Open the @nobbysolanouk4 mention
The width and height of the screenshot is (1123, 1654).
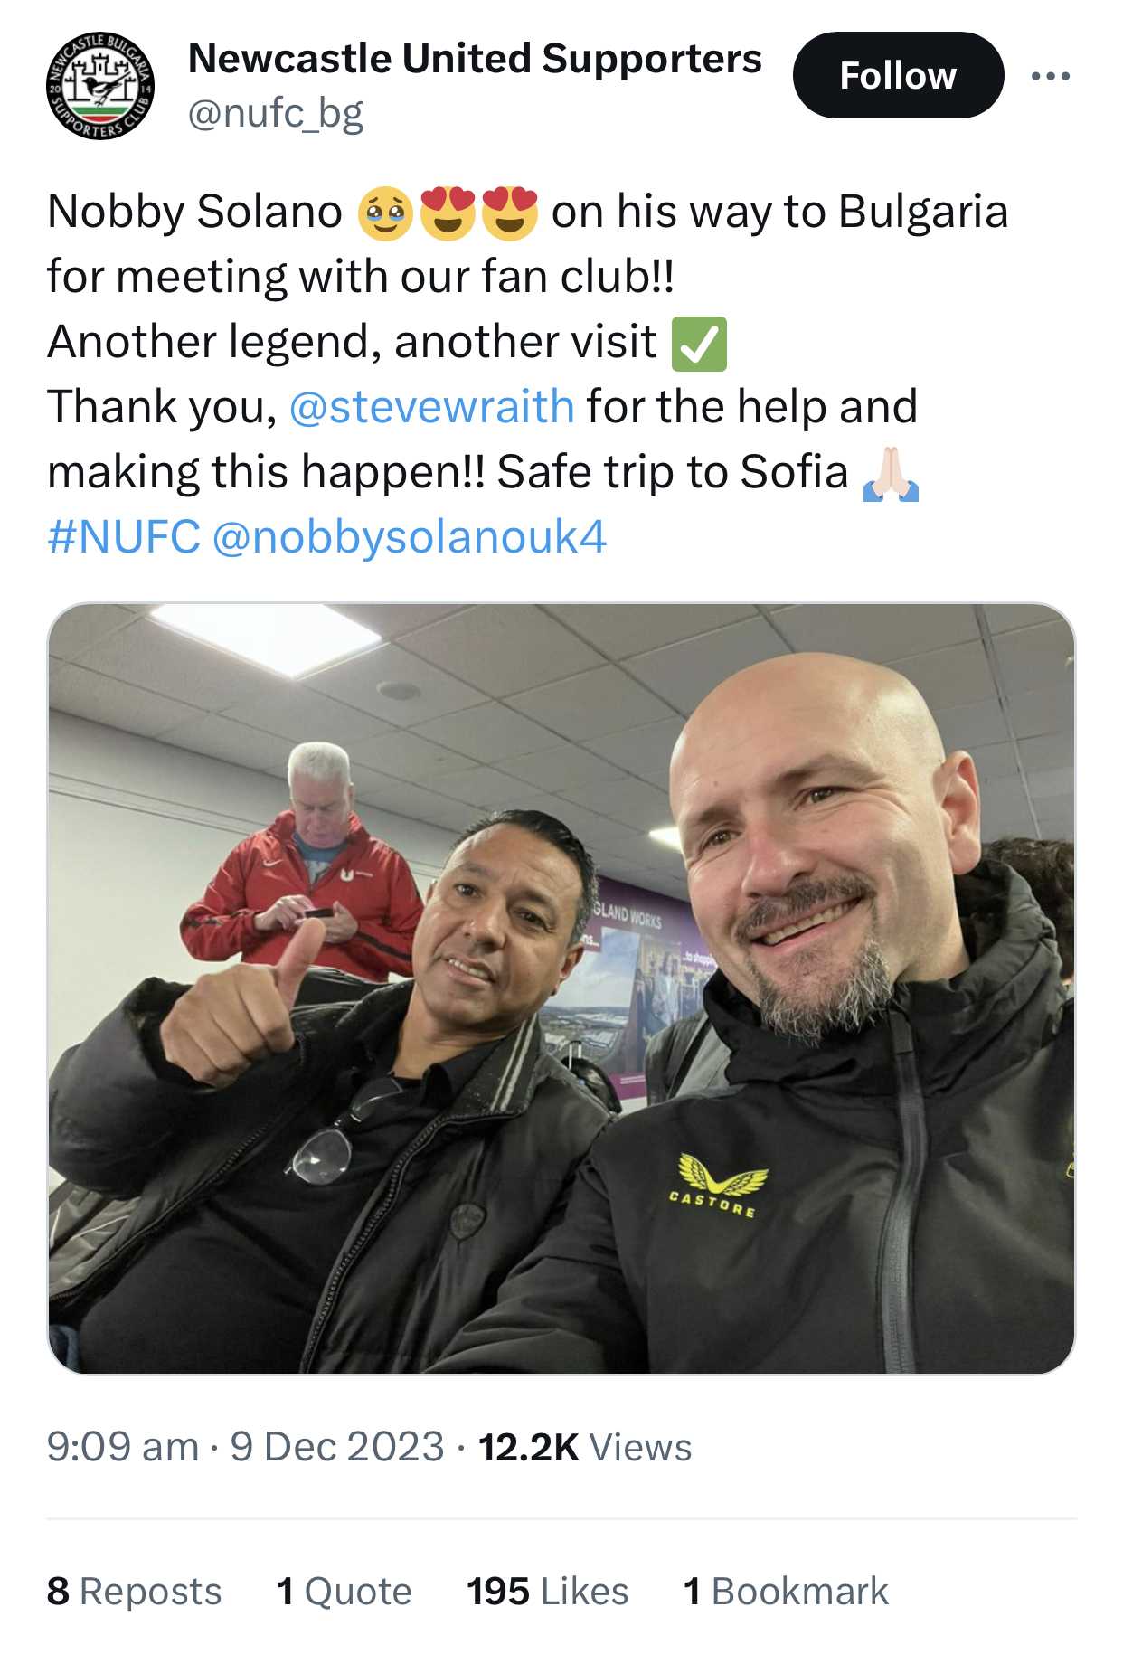coord(409,537)
